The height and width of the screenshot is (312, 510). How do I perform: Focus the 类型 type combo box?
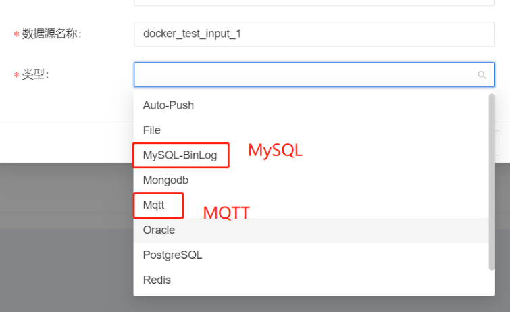(314, 75)
